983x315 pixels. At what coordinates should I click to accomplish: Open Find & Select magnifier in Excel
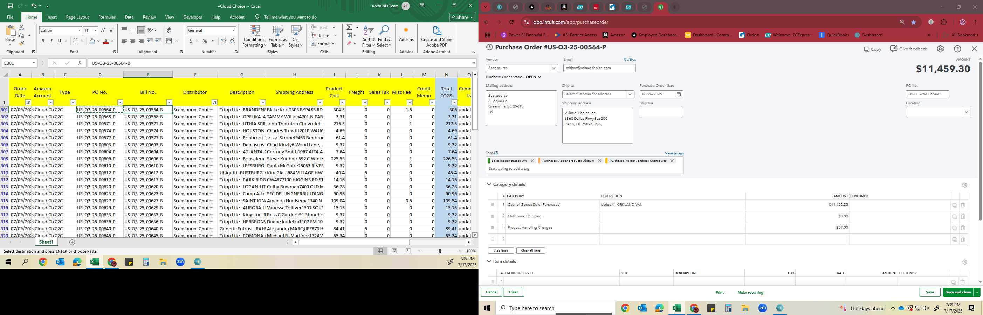point(384,37)
